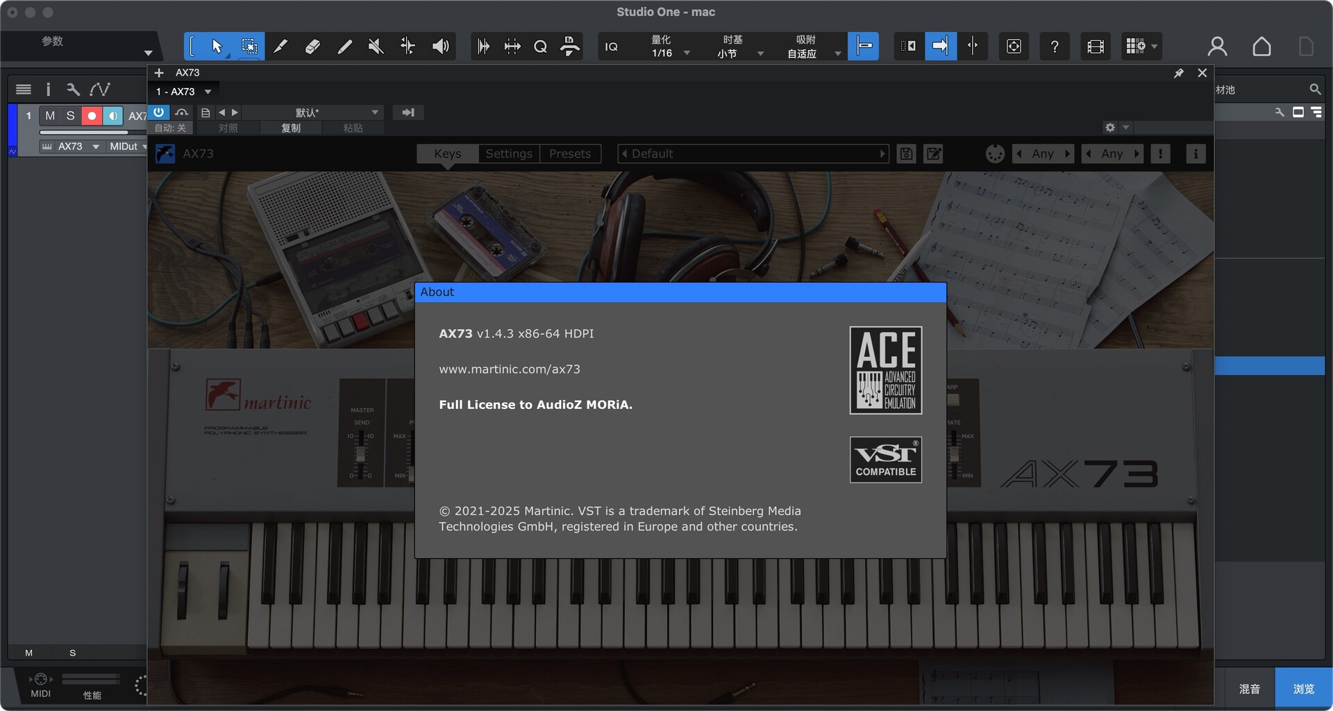Click the 对照 compare button

[228, 128]
